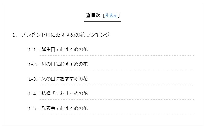Open プレゼント用におすすめの花ランキング section link
The width and height of the screenshot is (206, 128).
65,35
